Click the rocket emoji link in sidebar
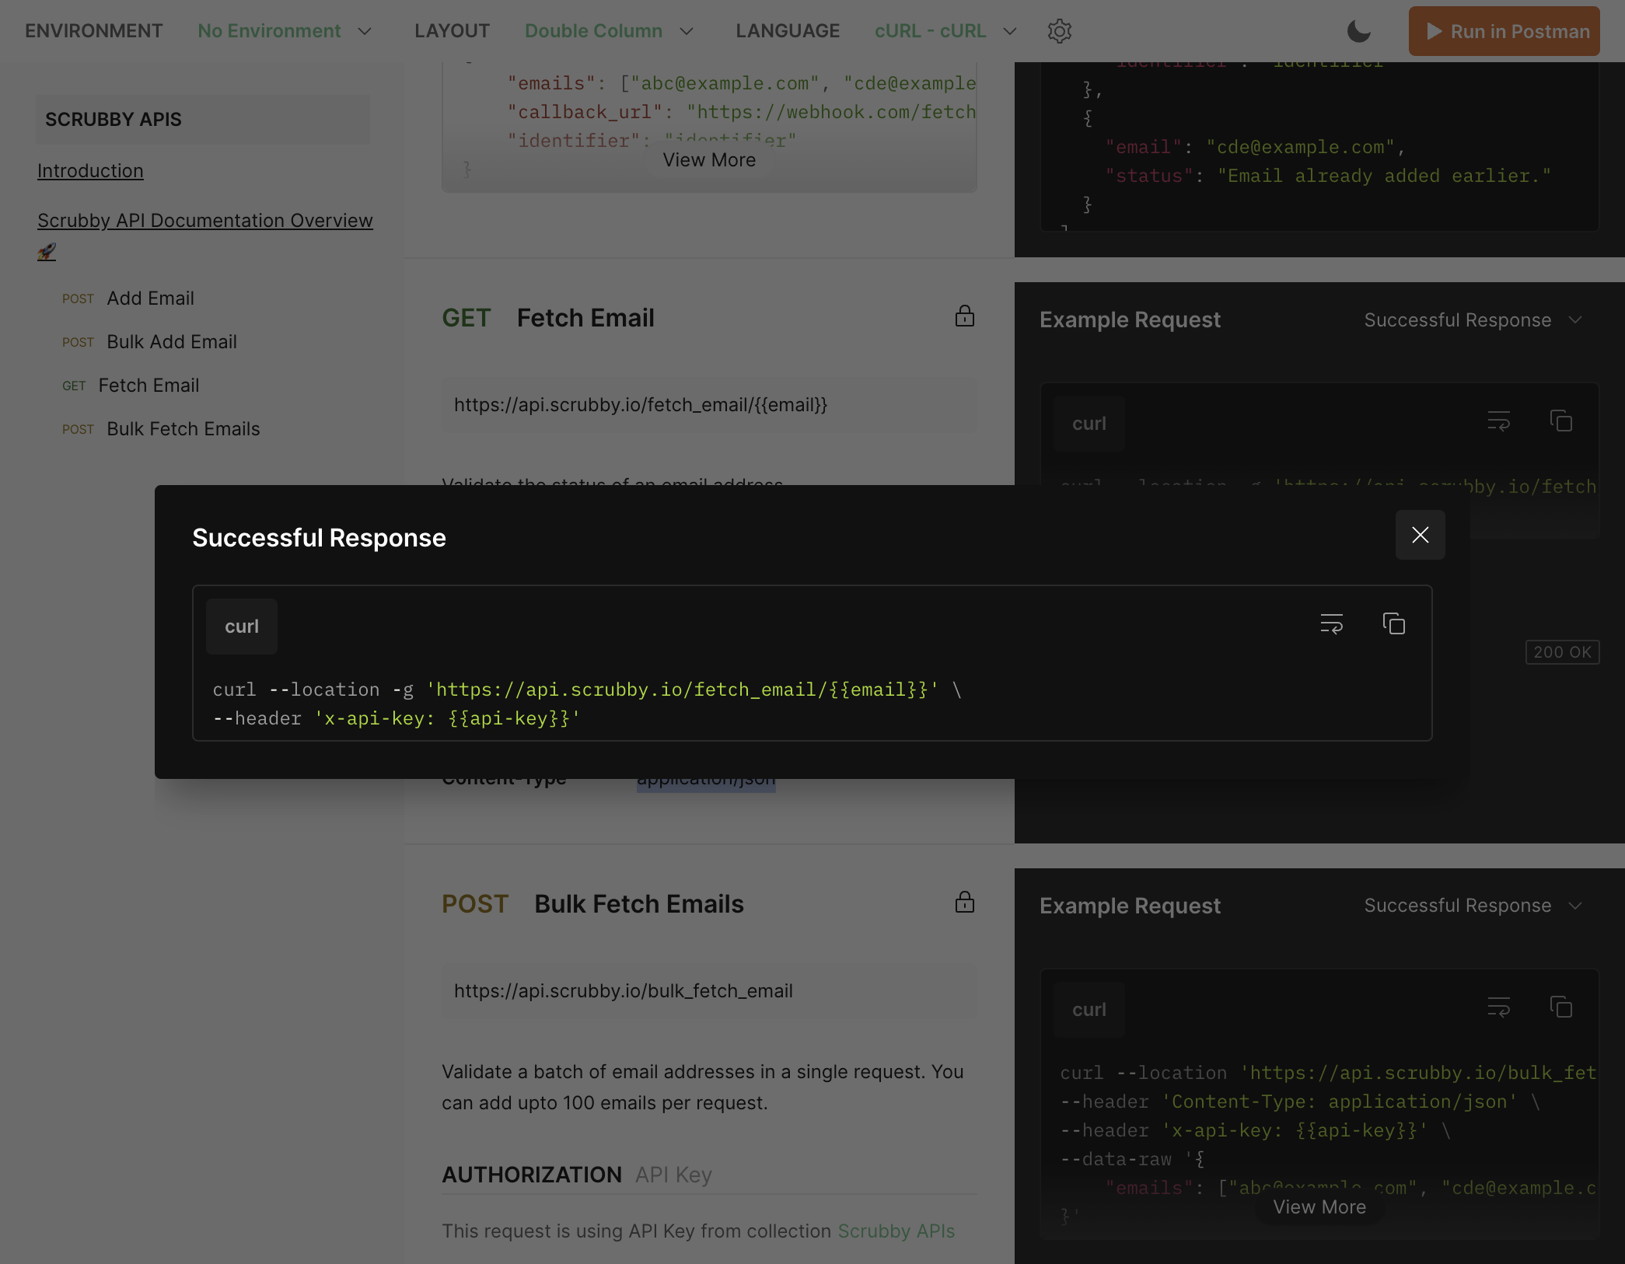 tap(47, 252)
